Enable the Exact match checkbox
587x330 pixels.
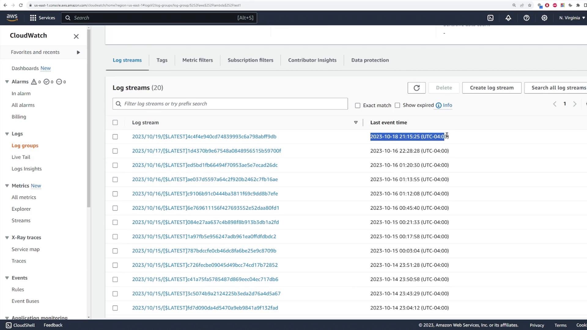[357, 105]
